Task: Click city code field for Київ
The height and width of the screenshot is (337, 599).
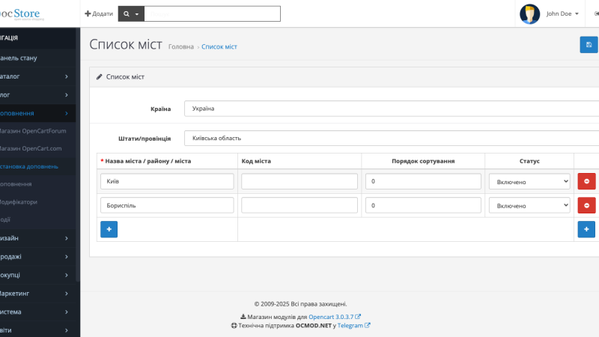Action: (x=299, y=181)
